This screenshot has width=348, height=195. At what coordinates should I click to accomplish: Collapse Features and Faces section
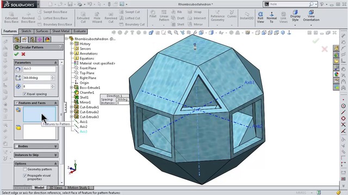coord(55,103)
